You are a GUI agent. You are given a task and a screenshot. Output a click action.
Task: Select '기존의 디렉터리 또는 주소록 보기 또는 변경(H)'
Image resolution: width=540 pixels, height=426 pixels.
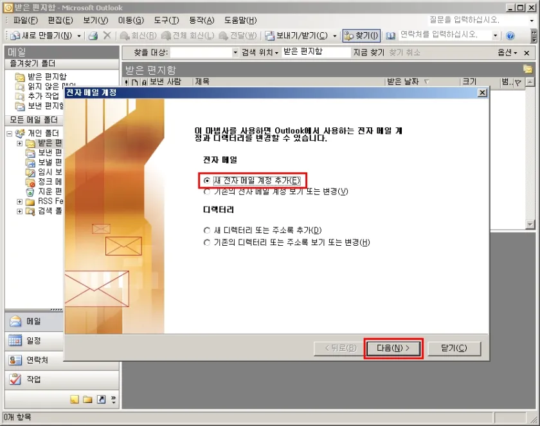(x=207, y=243)
